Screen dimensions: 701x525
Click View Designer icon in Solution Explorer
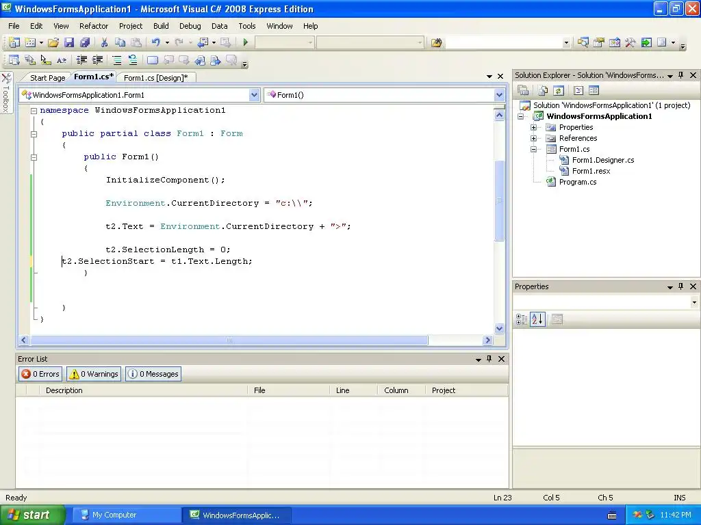coord(594,91)
